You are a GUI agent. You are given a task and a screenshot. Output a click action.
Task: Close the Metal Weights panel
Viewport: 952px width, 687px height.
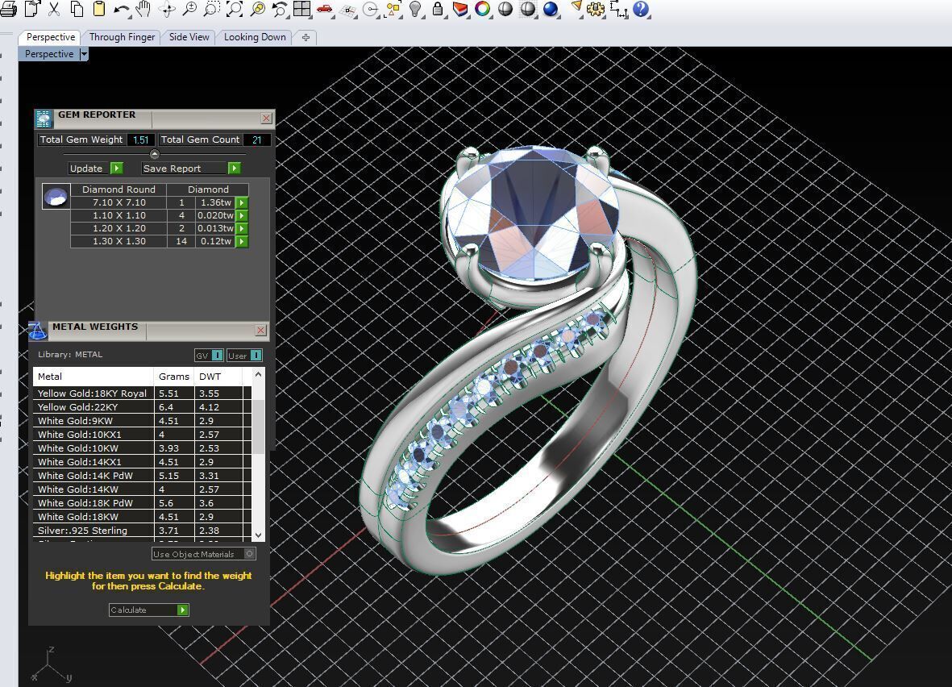260,330
